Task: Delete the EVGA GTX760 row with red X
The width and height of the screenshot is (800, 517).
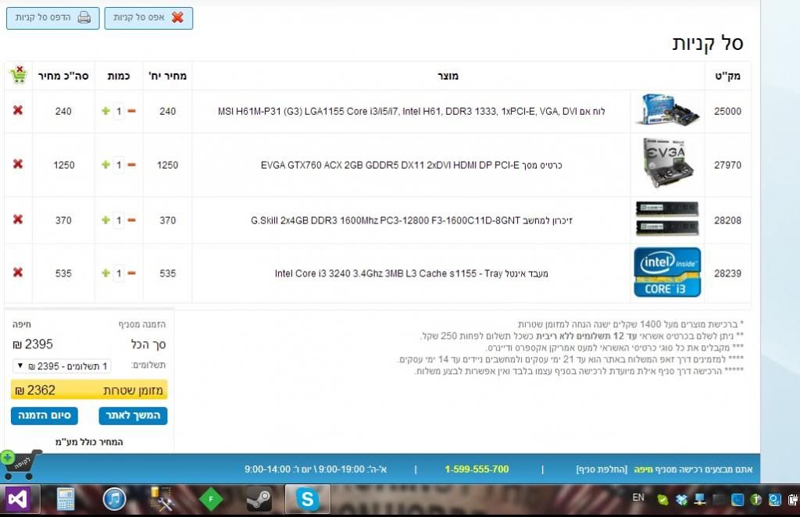Action: pos(18,164)
